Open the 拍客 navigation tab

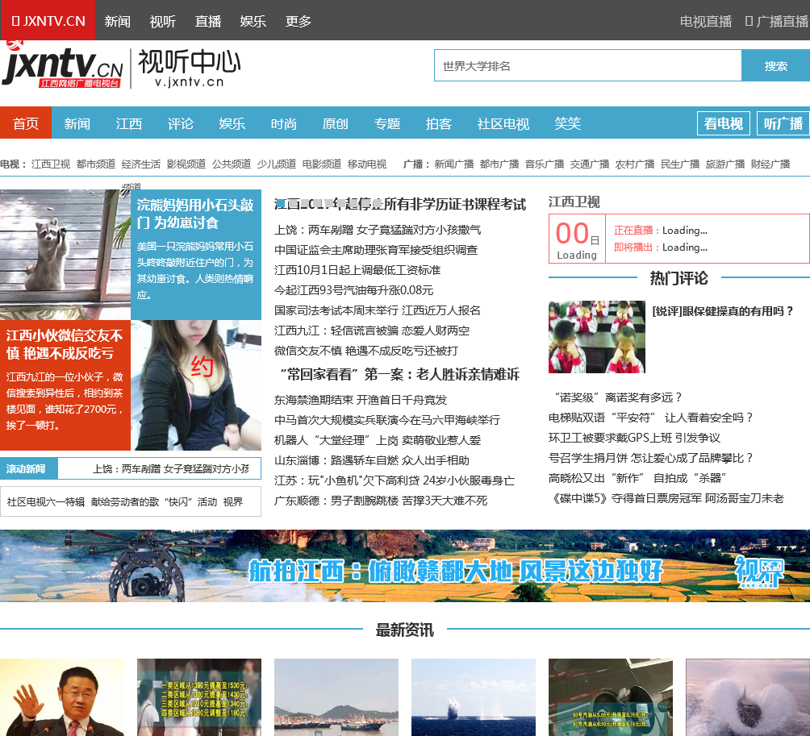point(439,123)
